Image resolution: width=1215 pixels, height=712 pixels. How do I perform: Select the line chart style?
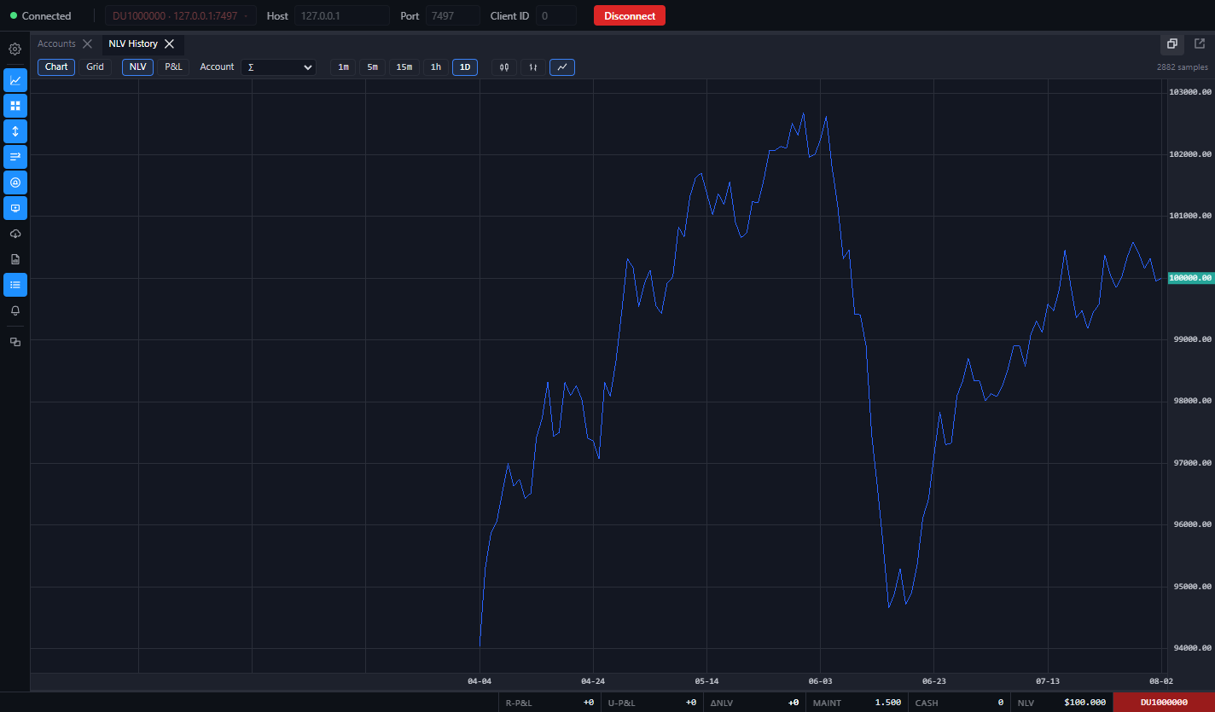[x=562, y=67]
